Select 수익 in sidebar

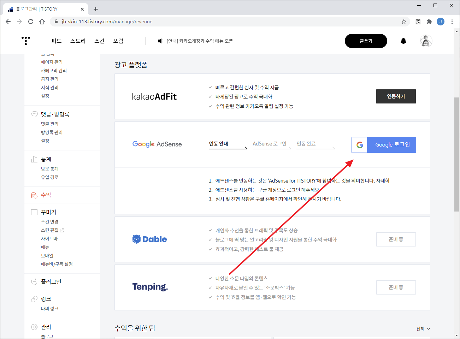coord(46,195)
